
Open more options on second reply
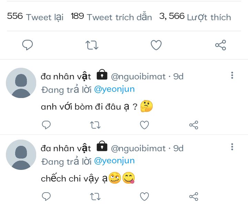click(x=232, y=147)
